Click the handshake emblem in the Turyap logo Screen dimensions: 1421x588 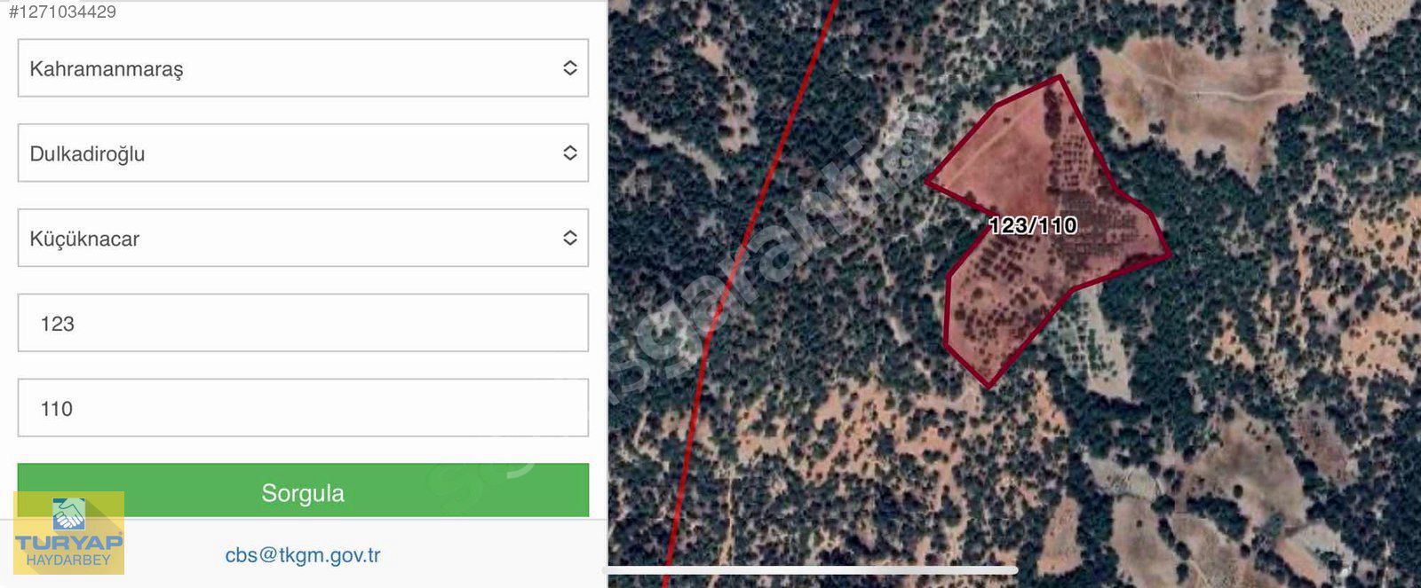(x=68, y=514)
